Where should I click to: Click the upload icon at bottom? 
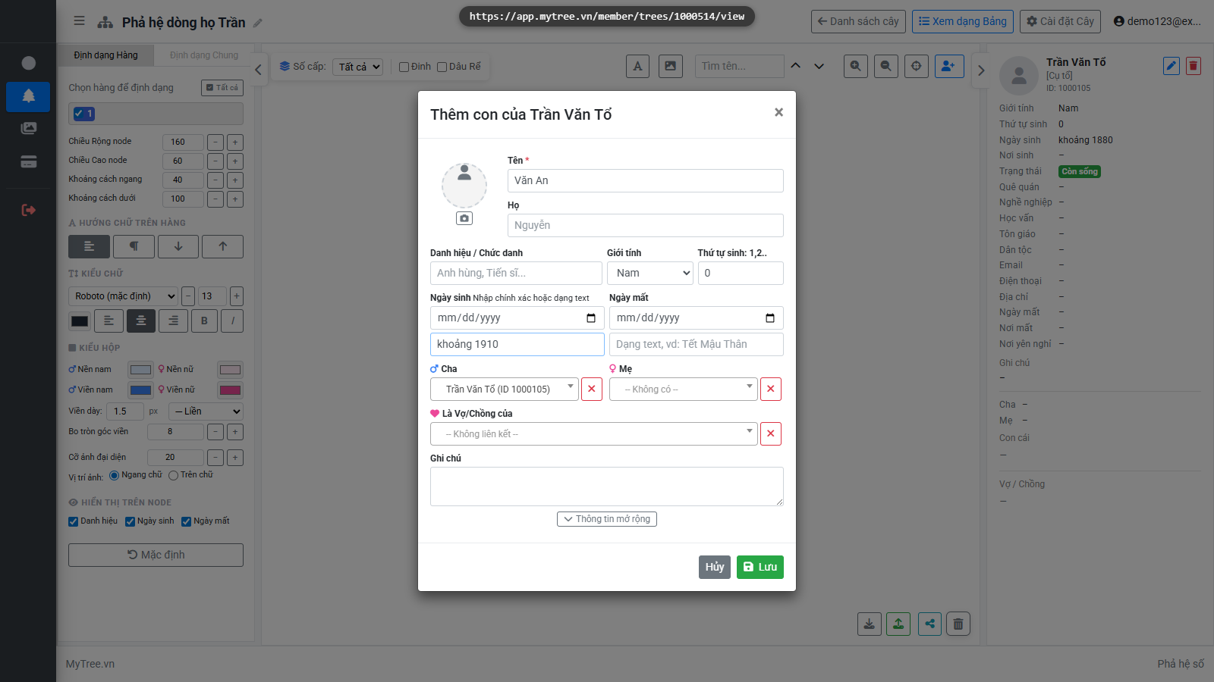click(898, 624)
